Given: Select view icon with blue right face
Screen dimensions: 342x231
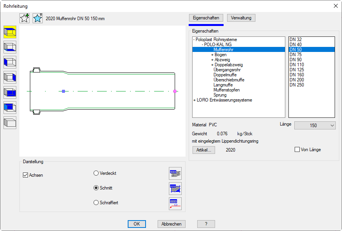Looking at the screenshot, I should pos(10,78).
